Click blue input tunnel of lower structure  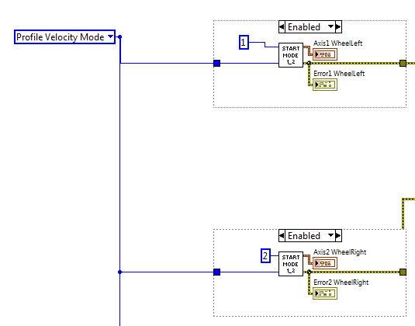(x=216, y=272)
